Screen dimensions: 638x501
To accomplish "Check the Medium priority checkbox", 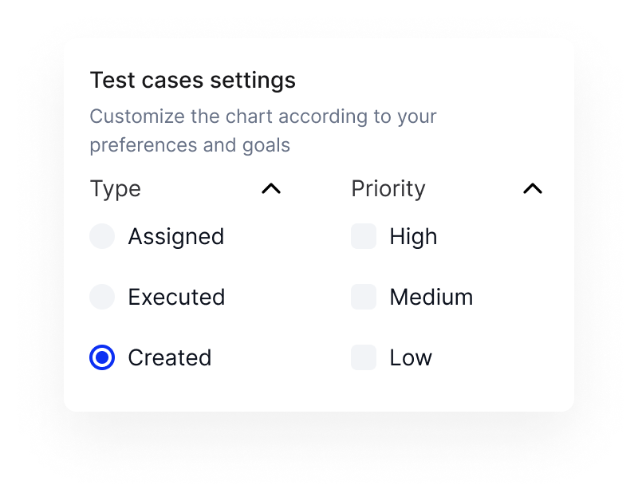I will tap(364, 297).
